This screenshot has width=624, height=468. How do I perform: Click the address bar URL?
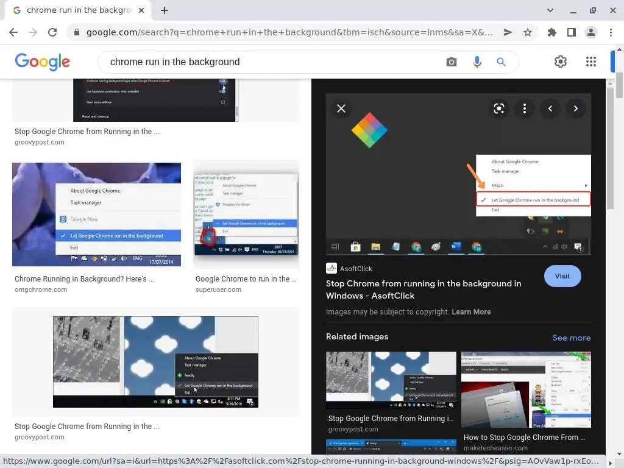(289, 32)
